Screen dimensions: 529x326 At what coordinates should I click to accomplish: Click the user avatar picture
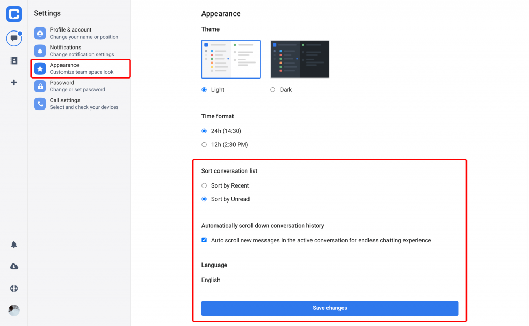14,310
